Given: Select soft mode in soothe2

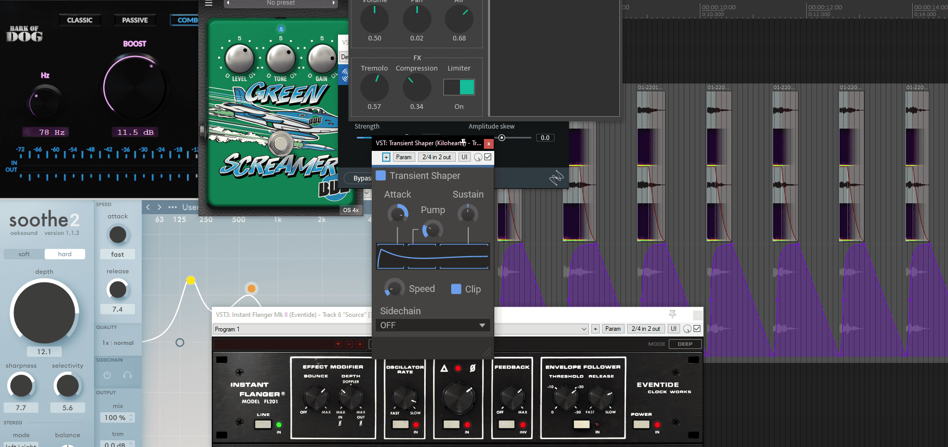Looking at the screenshot, I should (x=24, y=254).
